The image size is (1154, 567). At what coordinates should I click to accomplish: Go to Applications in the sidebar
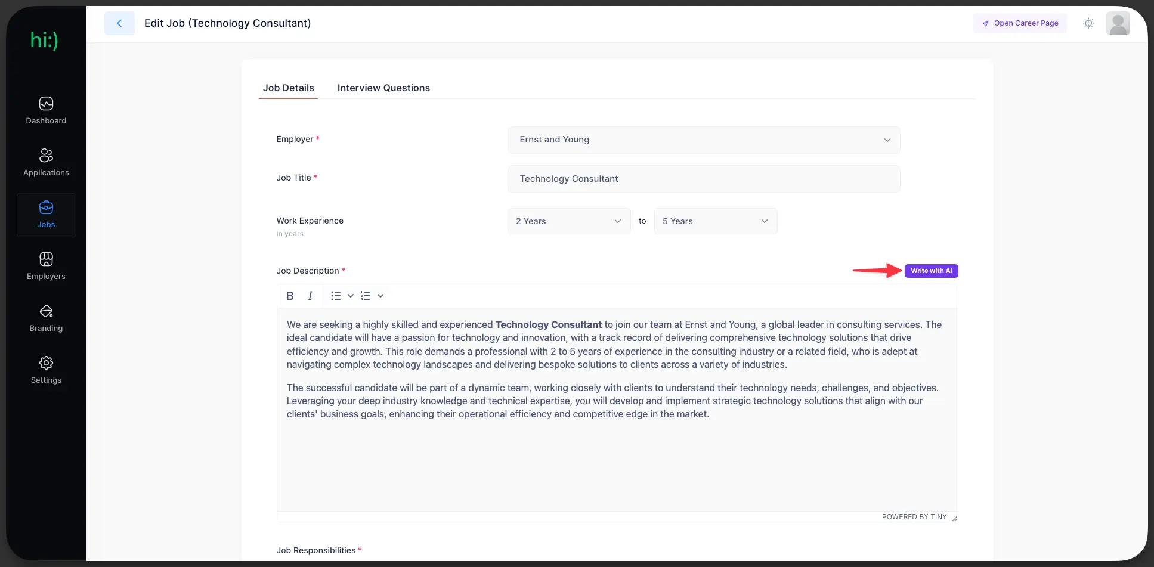pyautogui.click(x=46, y=163)
